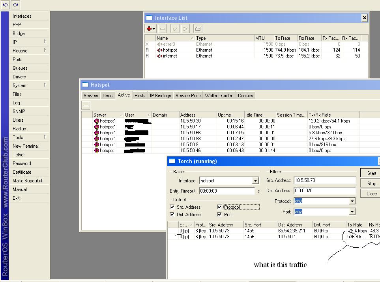Click the Disable cross icon in Interface List
The image size is (380, 282).
[185, 29]
